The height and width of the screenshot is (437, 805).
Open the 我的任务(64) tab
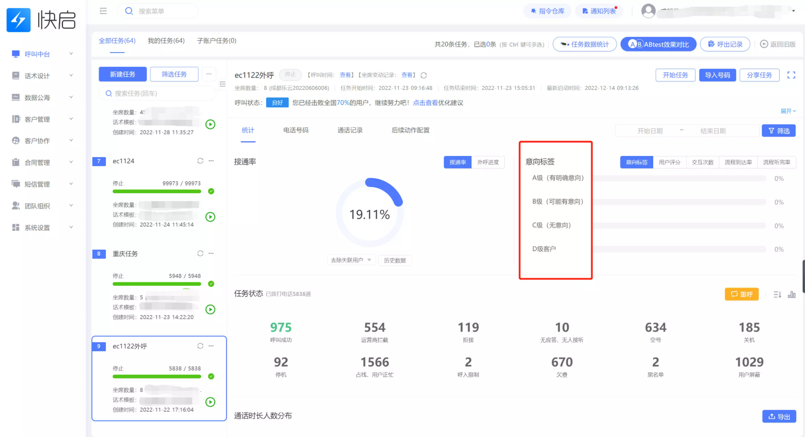click(166, 41)
